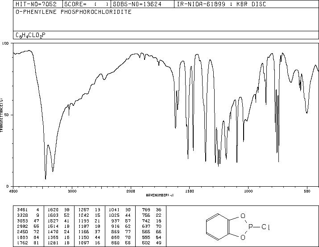Select the 1041 peak entry in the table
This screenshot has height=247, width=319.
pos(120,210)
